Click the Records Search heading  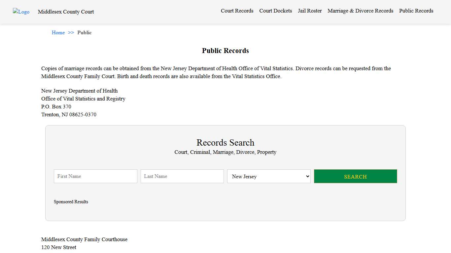[225, 142]
